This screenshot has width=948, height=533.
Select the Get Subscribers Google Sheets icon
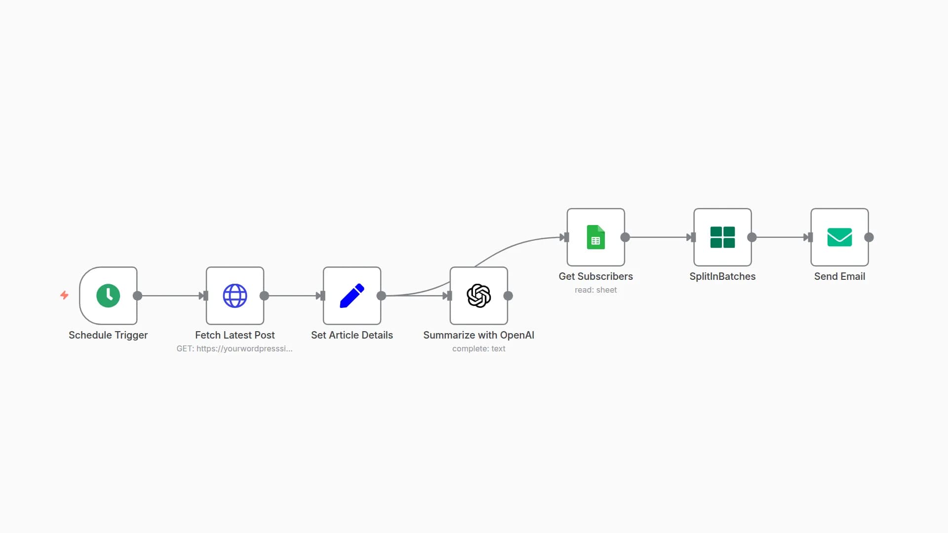[595, 237]
